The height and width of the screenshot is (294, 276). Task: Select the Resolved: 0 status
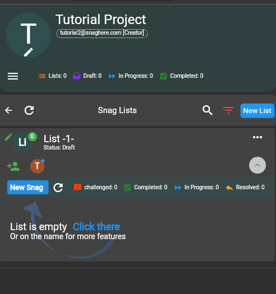click(245, 187)
